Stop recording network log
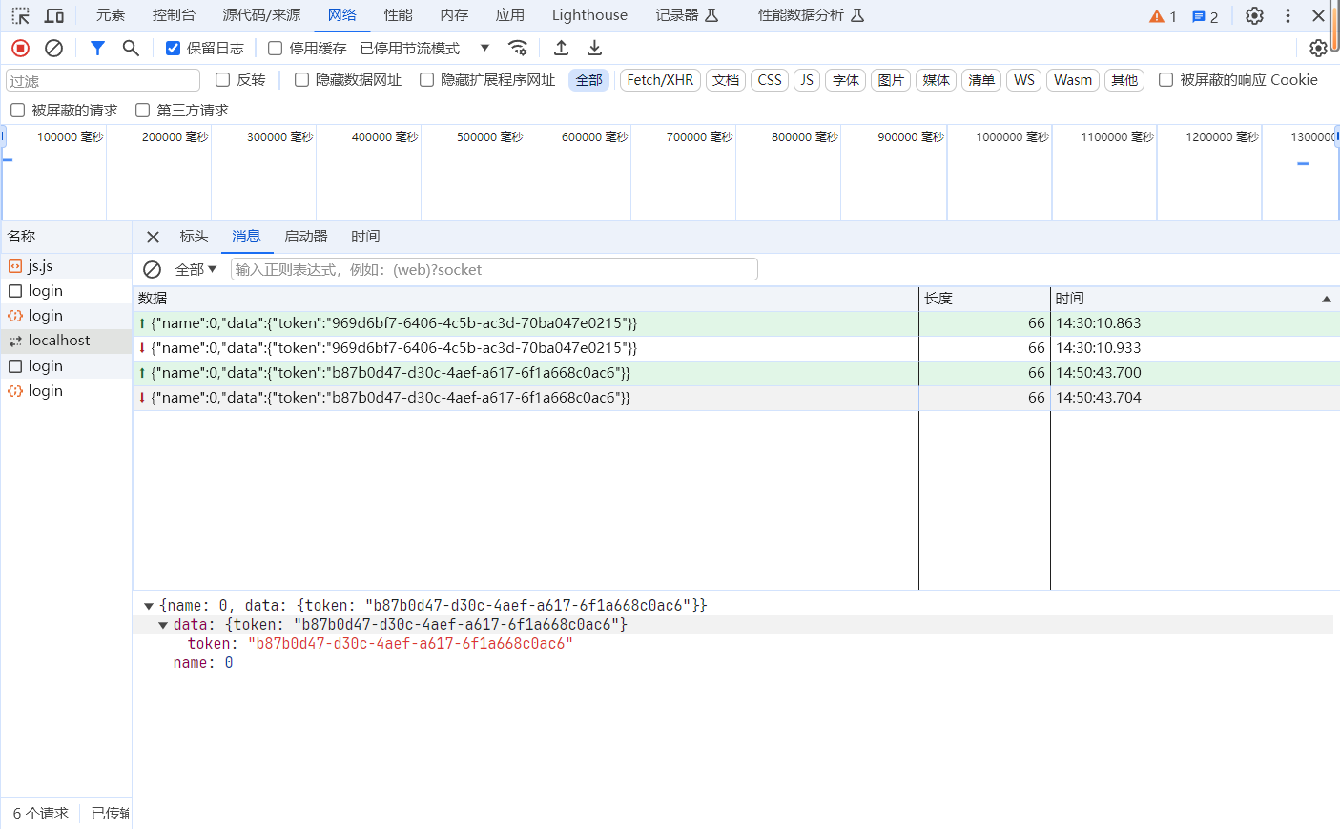Image resolution: width=1340 pixels, height=829 pixels. (x=20, y=48)
